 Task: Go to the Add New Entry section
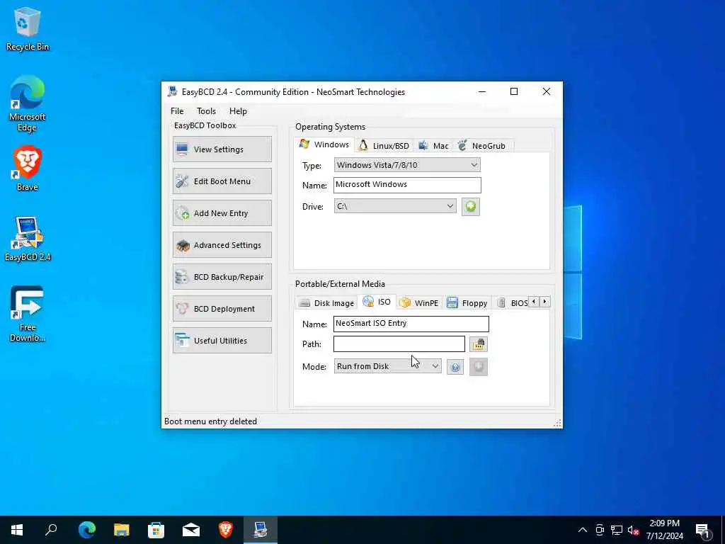222,212
